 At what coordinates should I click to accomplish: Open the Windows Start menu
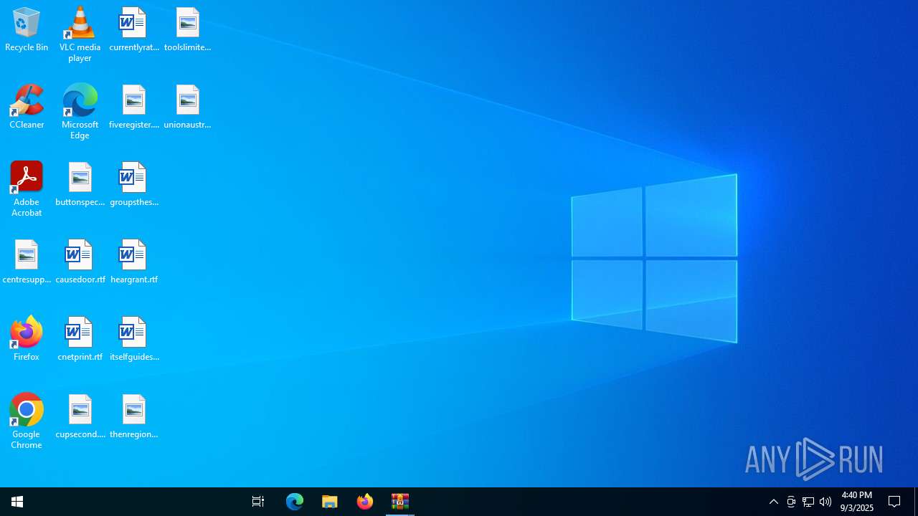coord(17,502)
